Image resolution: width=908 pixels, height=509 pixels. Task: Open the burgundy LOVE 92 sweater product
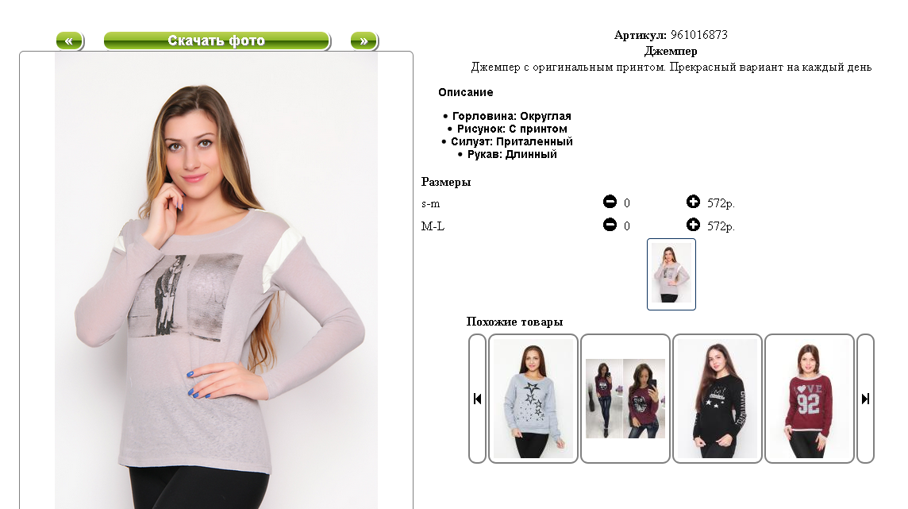810,399
